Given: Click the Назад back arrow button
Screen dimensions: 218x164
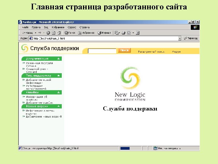Looking at the screenshot, I should 27,33.
